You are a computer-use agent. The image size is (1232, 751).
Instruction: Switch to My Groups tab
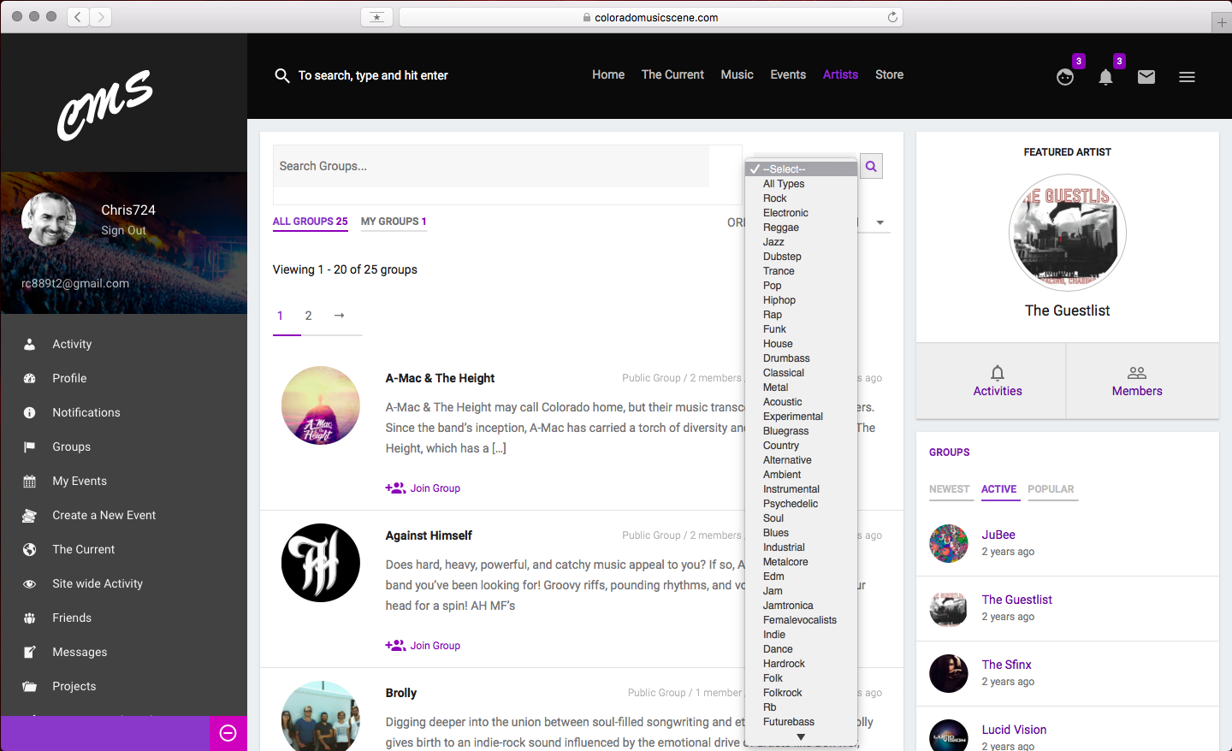(x=393, y=222)
